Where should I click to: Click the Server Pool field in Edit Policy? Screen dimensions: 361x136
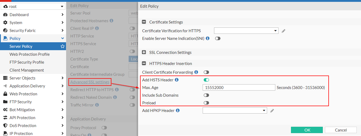point(133,13)
